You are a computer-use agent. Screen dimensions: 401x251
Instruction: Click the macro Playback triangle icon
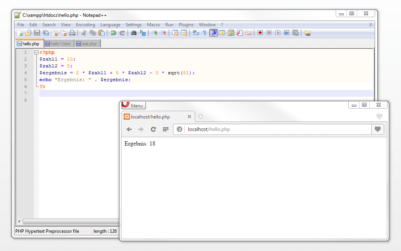(x=278, y=33)
